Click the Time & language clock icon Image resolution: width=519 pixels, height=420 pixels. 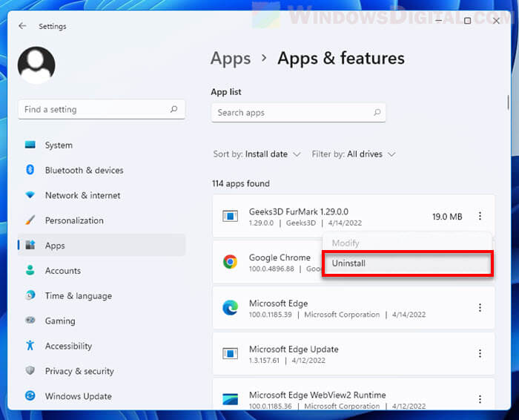(x=30, y=295)
